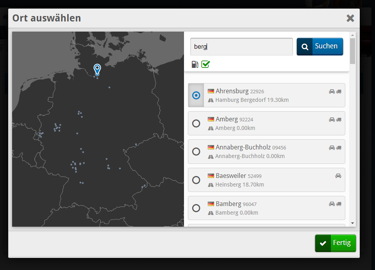Click car icon in Ahrensburg entry
This screenshot has width=375, height=270.
(332, 92)
